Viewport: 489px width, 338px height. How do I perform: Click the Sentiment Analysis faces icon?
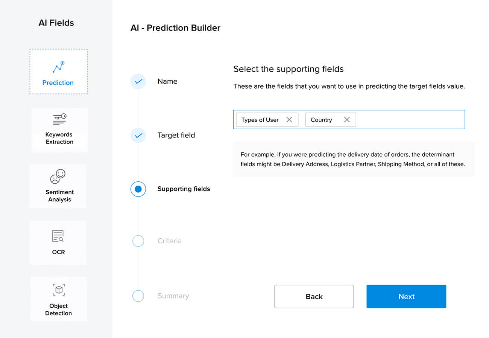click(x=58, y=177)
